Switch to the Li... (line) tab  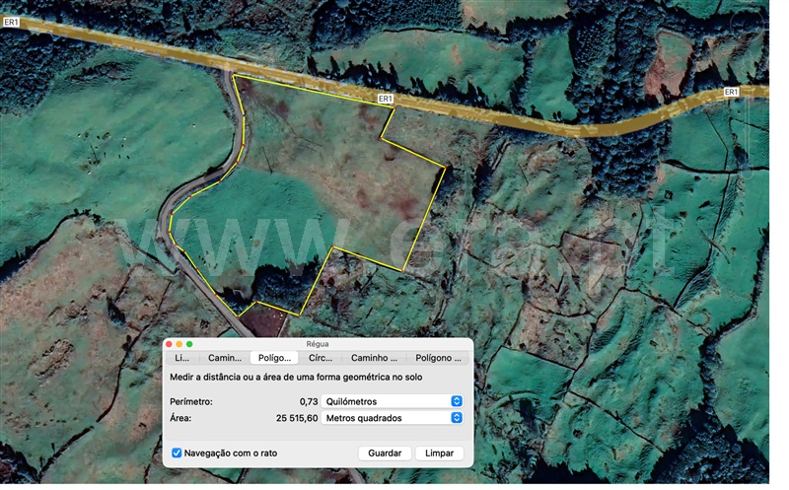click(x=182, y=359)
